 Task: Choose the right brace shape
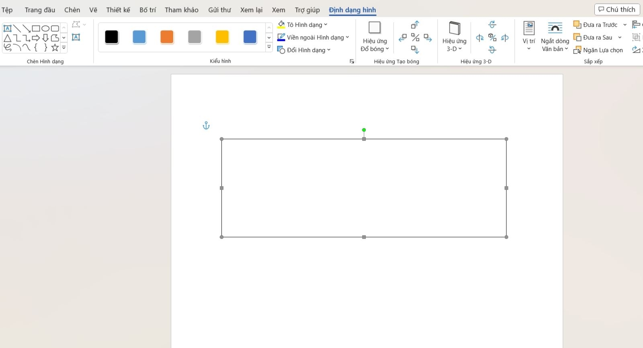point(45,47)
